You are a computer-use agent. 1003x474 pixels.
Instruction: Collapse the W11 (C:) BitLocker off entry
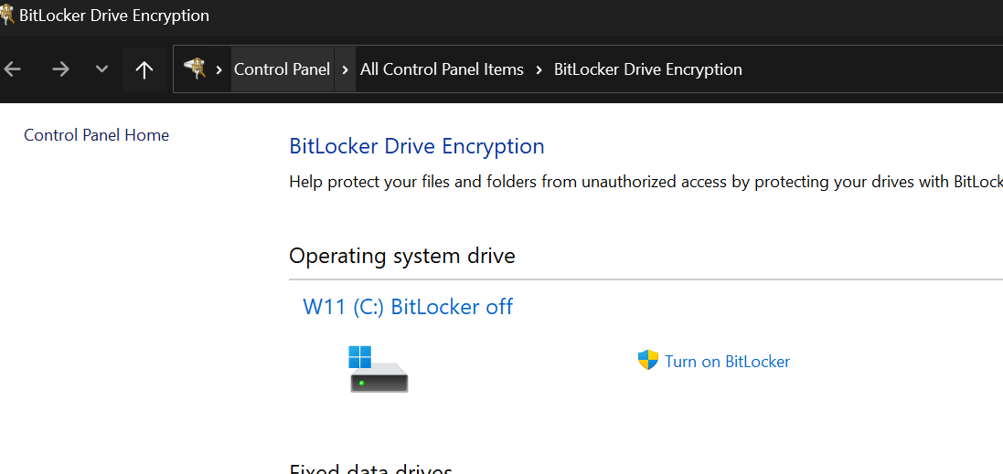(x=408, y=307)
